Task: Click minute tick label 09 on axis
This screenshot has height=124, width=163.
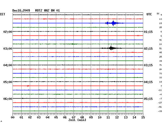Action: (x=91, y=117)
